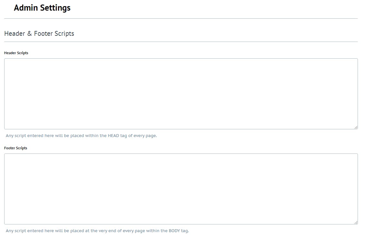The image size is (365, 237).
Task: Click the Admin Settings page title
Action: pyautogui.click(x=42, y=8)
